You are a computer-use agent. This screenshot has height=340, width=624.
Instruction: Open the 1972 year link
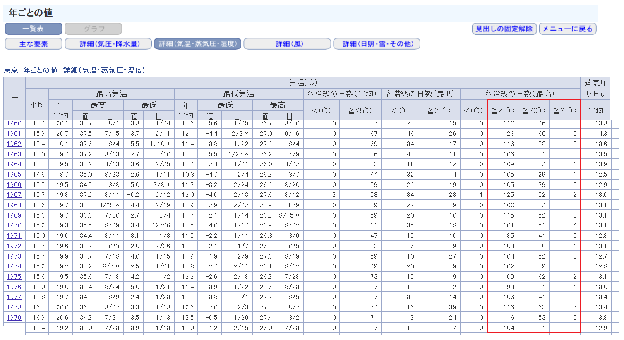coord(14,246)
